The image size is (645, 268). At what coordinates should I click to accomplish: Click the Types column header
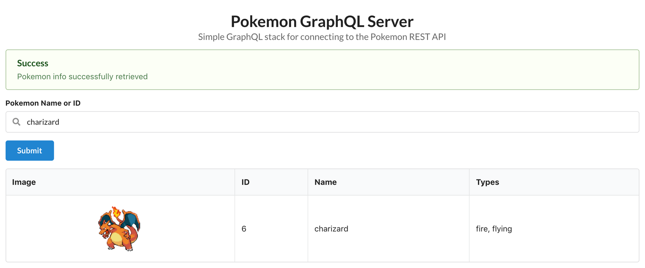tap(554, 182)
